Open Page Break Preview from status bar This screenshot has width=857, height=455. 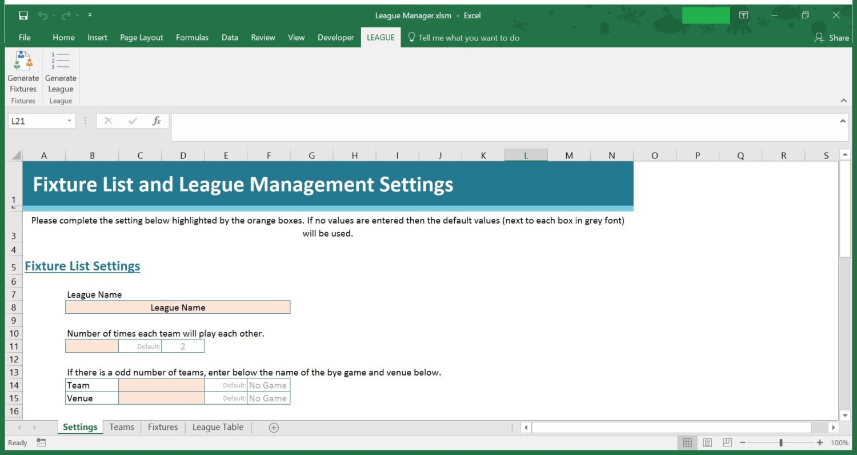[727, 442]
